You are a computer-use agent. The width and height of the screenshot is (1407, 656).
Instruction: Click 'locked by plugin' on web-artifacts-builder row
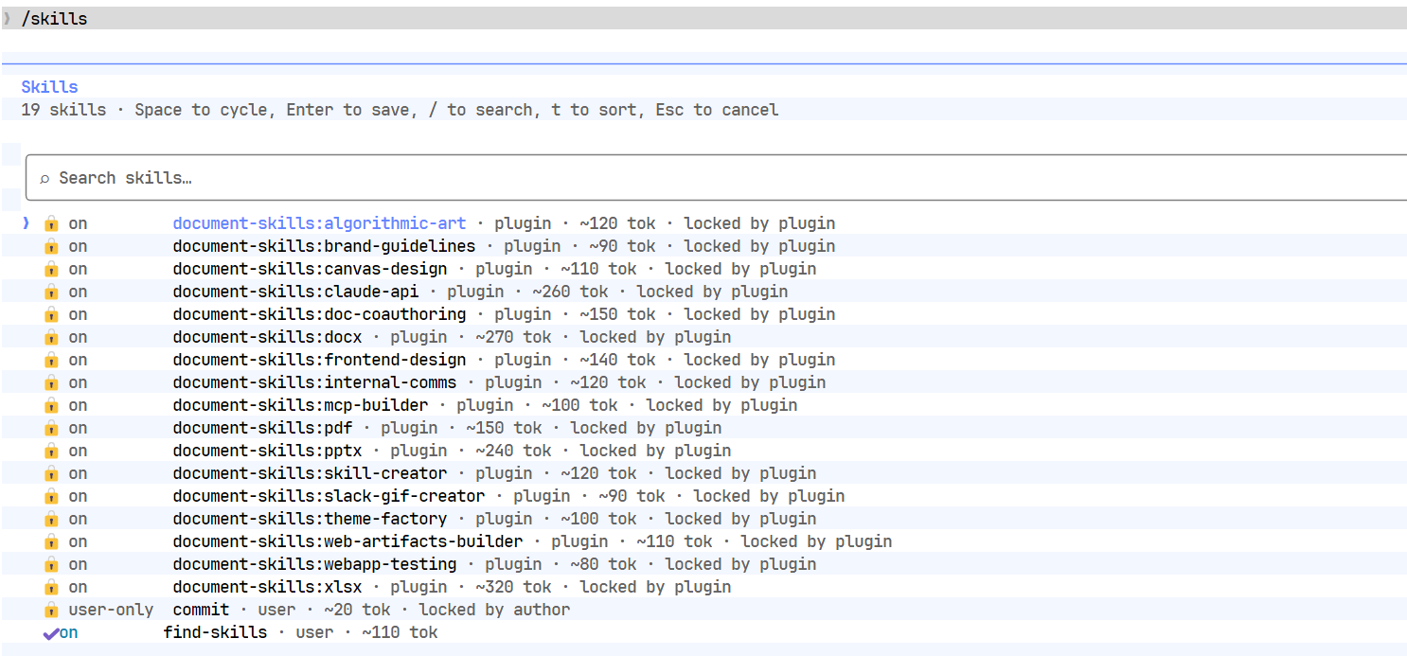(x=816, y=541)
